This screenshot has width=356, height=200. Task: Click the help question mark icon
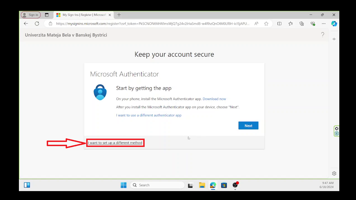323,35
